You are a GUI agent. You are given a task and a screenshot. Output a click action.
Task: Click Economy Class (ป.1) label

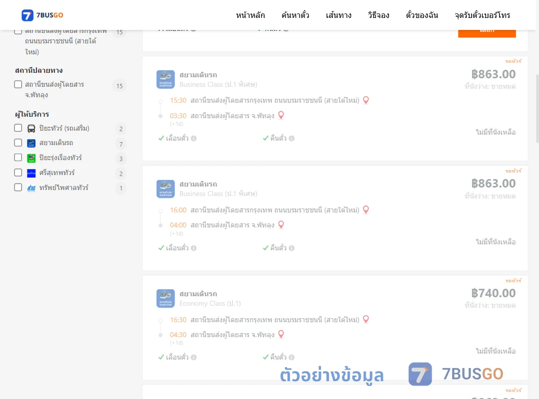210,303
